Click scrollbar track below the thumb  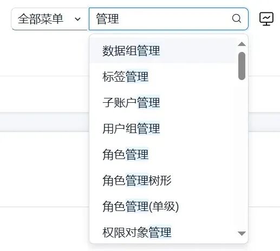point(242,155)
